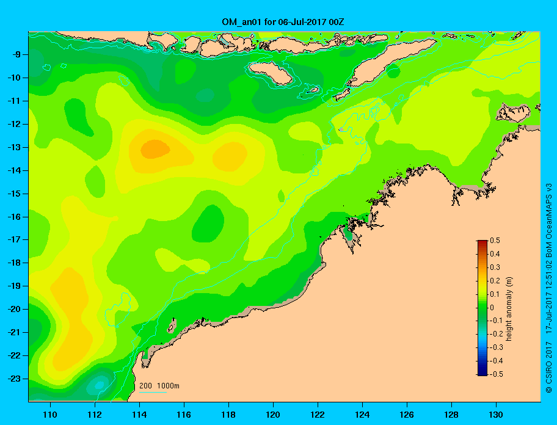This screenshot has height=425, width=557.
Task: Click the longitude 124 axis label
Action: (362, 415)
